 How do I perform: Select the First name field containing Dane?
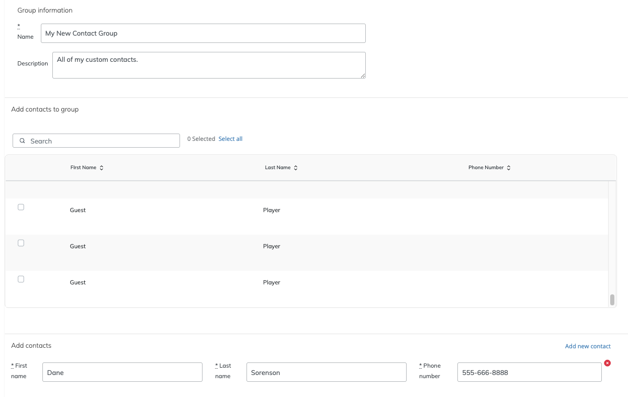pyautogui.click(x=122, y=372)
